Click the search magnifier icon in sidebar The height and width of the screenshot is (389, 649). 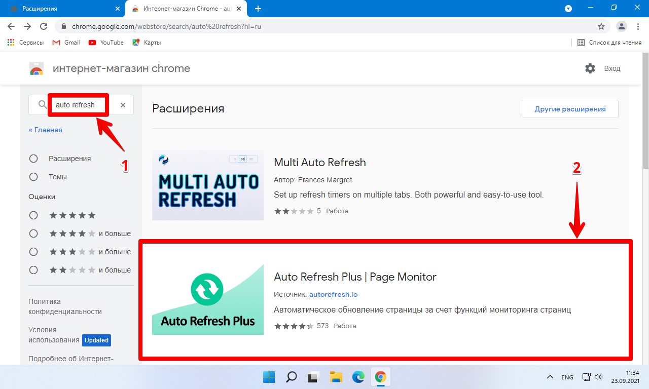coord(43,105)
